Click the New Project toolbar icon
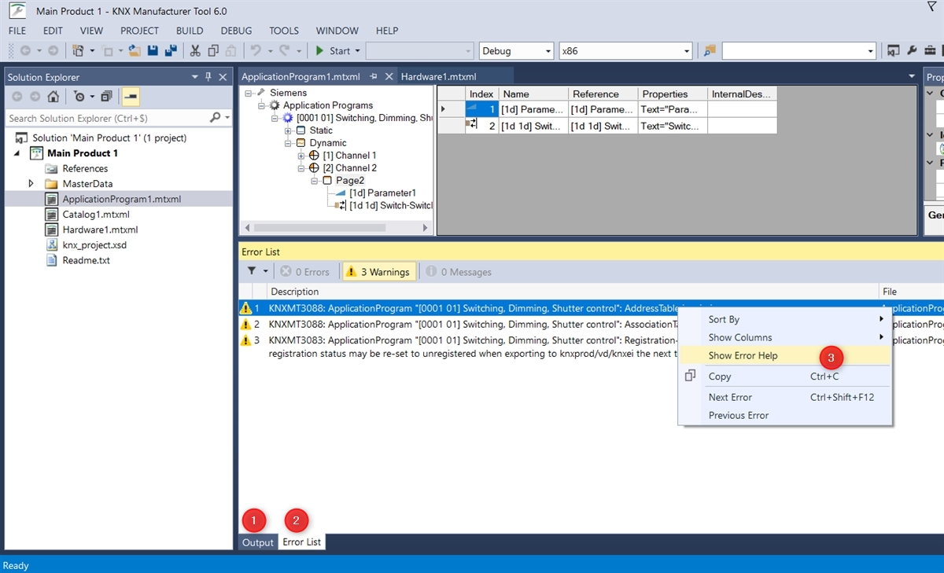Image resolution: width=944 pixels, height=573 pixels. [x=78, y=50]
